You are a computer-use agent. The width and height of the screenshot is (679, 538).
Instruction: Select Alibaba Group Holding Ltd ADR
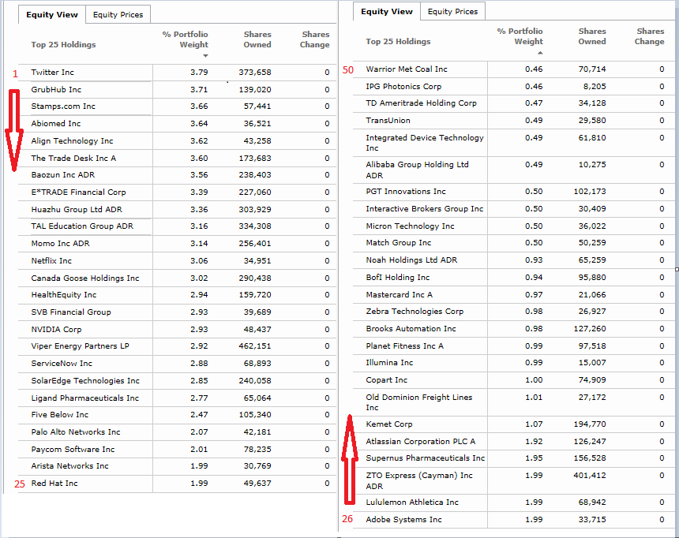point(417,170)
